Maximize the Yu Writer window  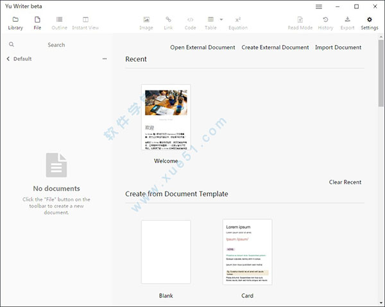point(356,6)
